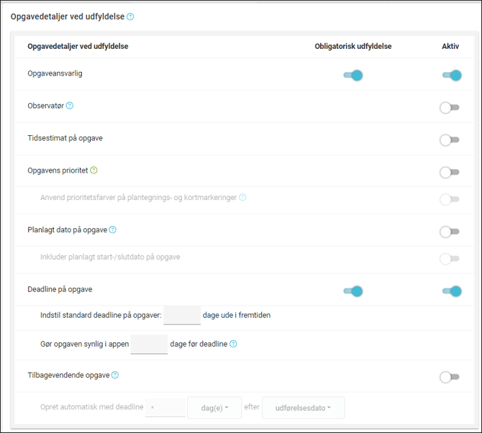The width and height of the screenshot is (482, 433).
Task: Click the 'dage før deadline' input field
Action: (x=149, y=344)
